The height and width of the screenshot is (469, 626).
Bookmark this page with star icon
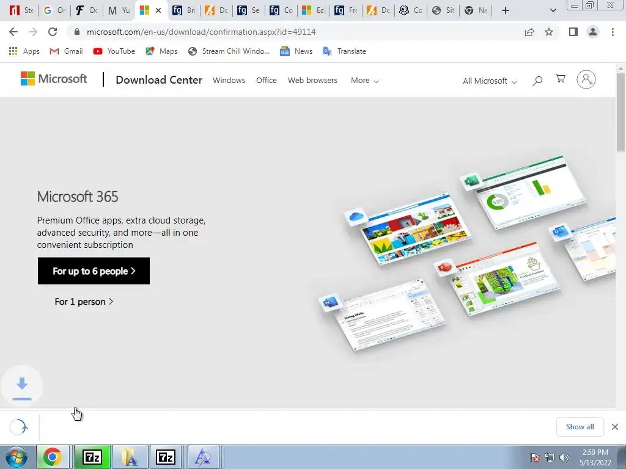[x=549, y=32]
